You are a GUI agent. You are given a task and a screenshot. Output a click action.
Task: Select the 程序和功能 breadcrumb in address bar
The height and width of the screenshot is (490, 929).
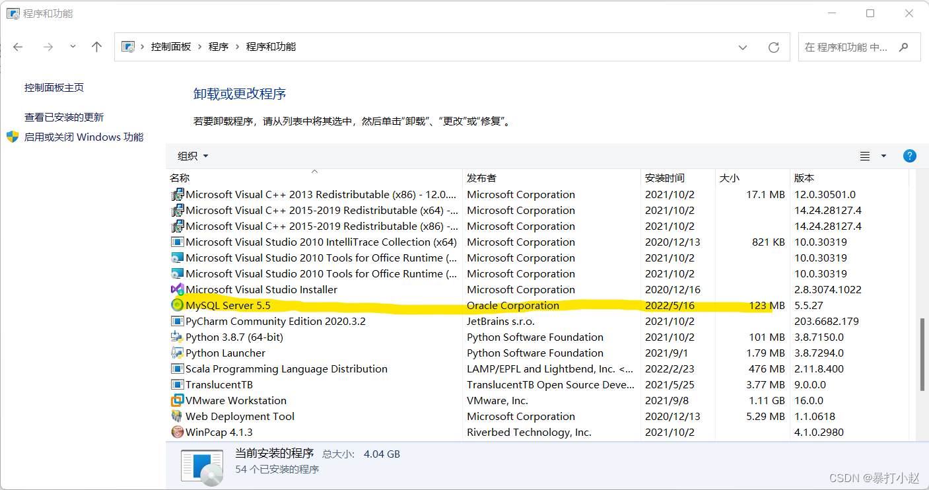coord(271,47)
